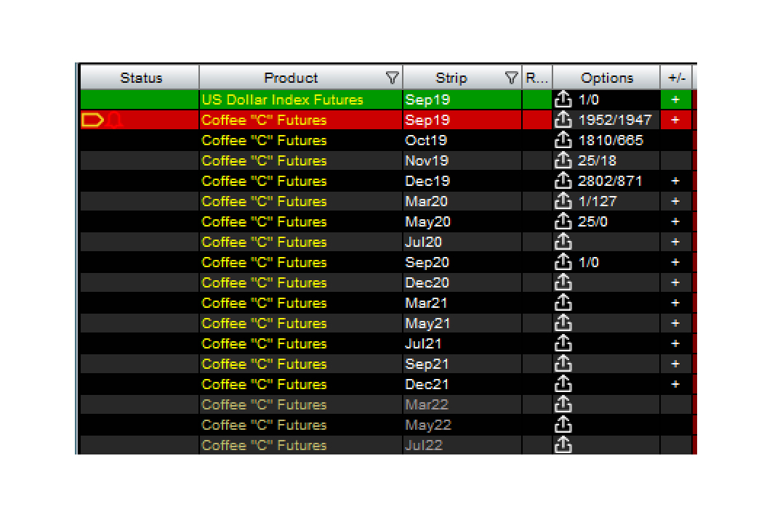The image size is (764, 522).
Task: Click options value 2802/871
Action: (x=610, y=181)
